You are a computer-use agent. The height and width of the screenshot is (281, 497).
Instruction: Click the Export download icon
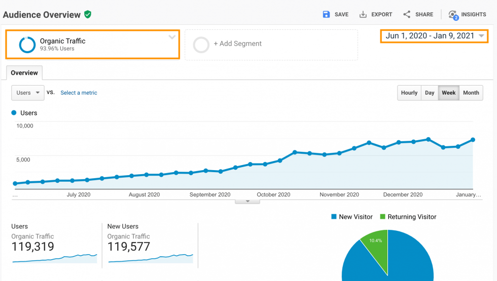point(363,14)
